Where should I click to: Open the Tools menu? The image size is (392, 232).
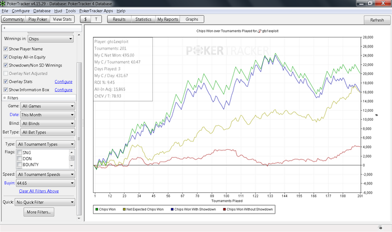pos(71,11)
